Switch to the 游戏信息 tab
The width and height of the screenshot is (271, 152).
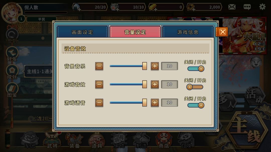point(188,32)
